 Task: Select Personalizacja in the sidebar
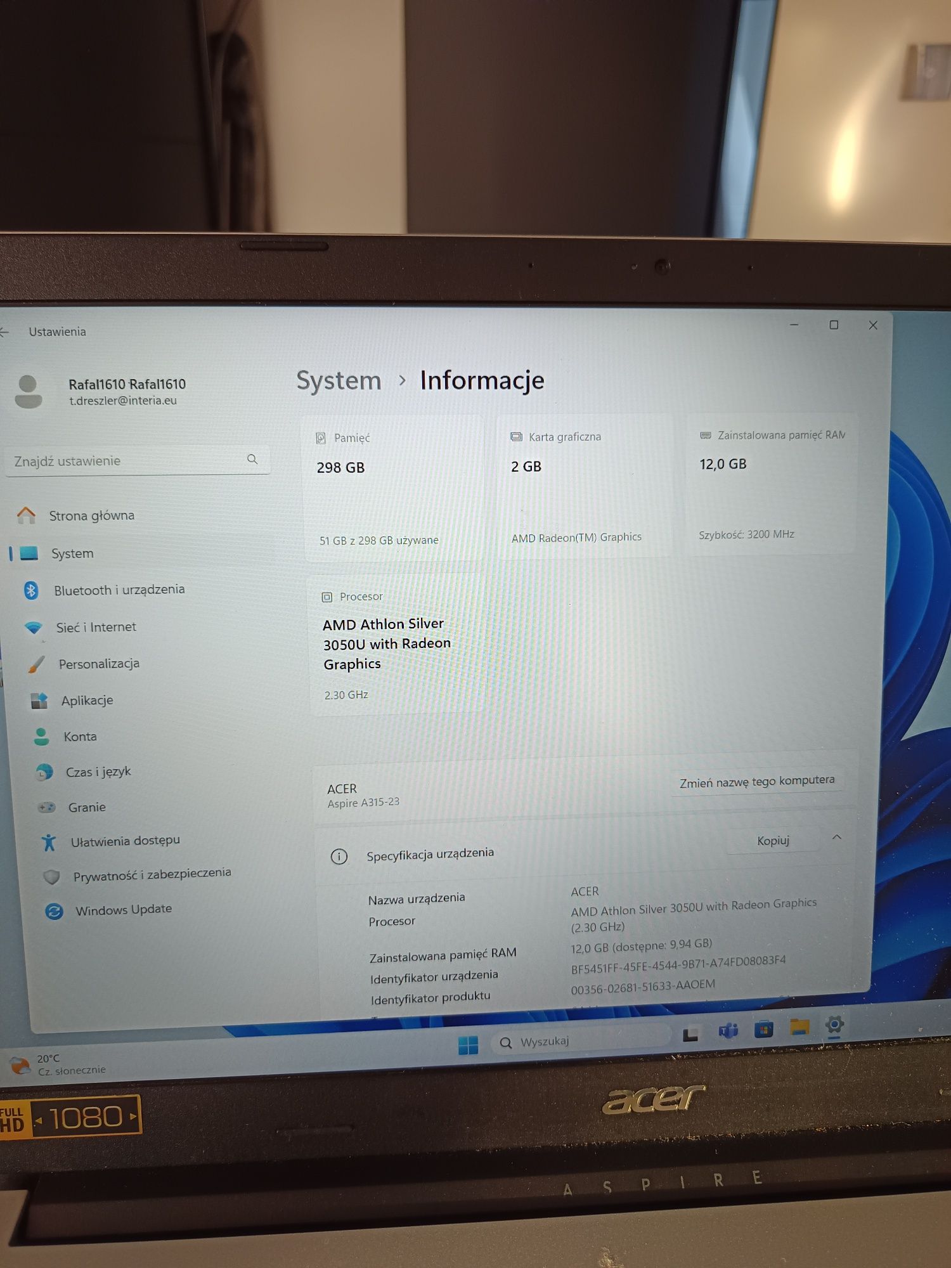tap(99, 664)
